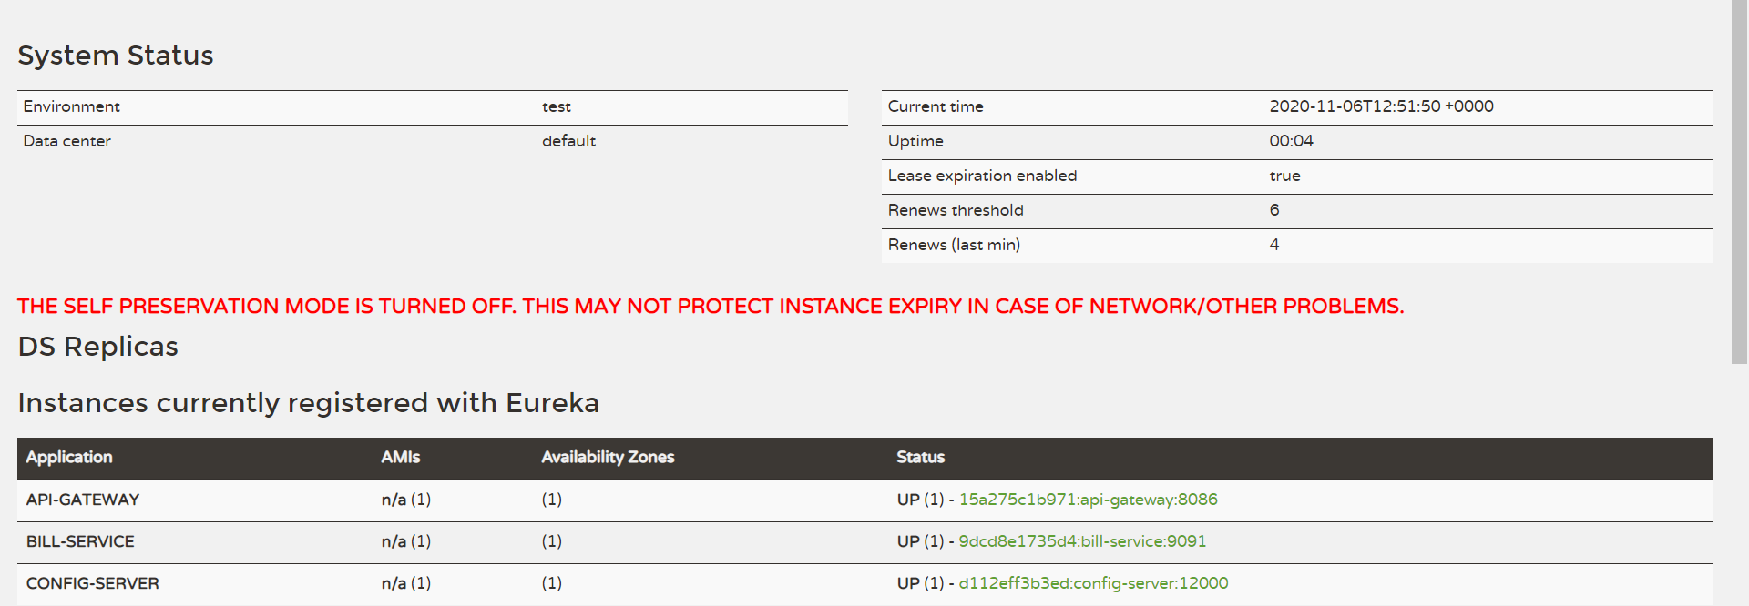Click the red self preservation warning text

click(711, 307)
